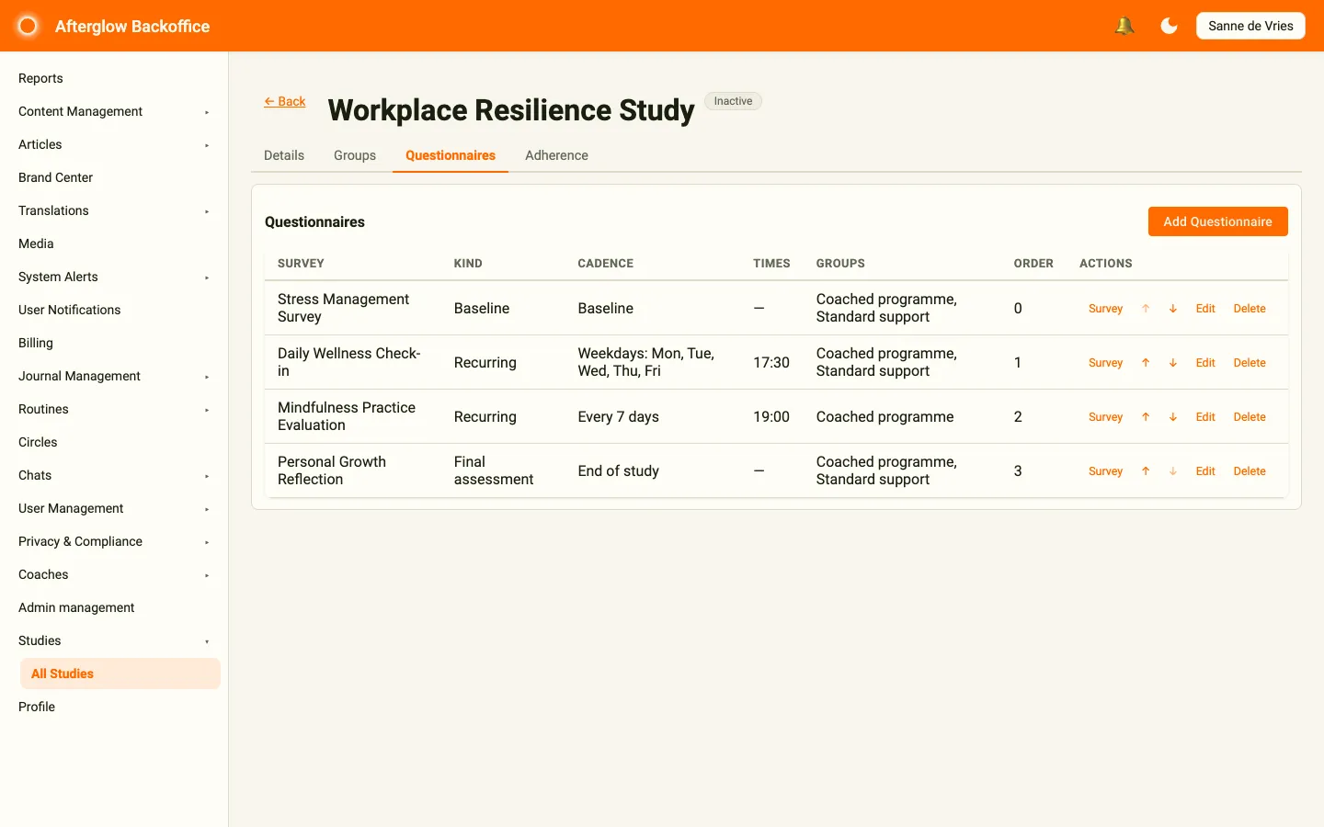Click the Afterglow logo circle
Viewport: 1324px width, 827px height.
(x=28, y=26)
